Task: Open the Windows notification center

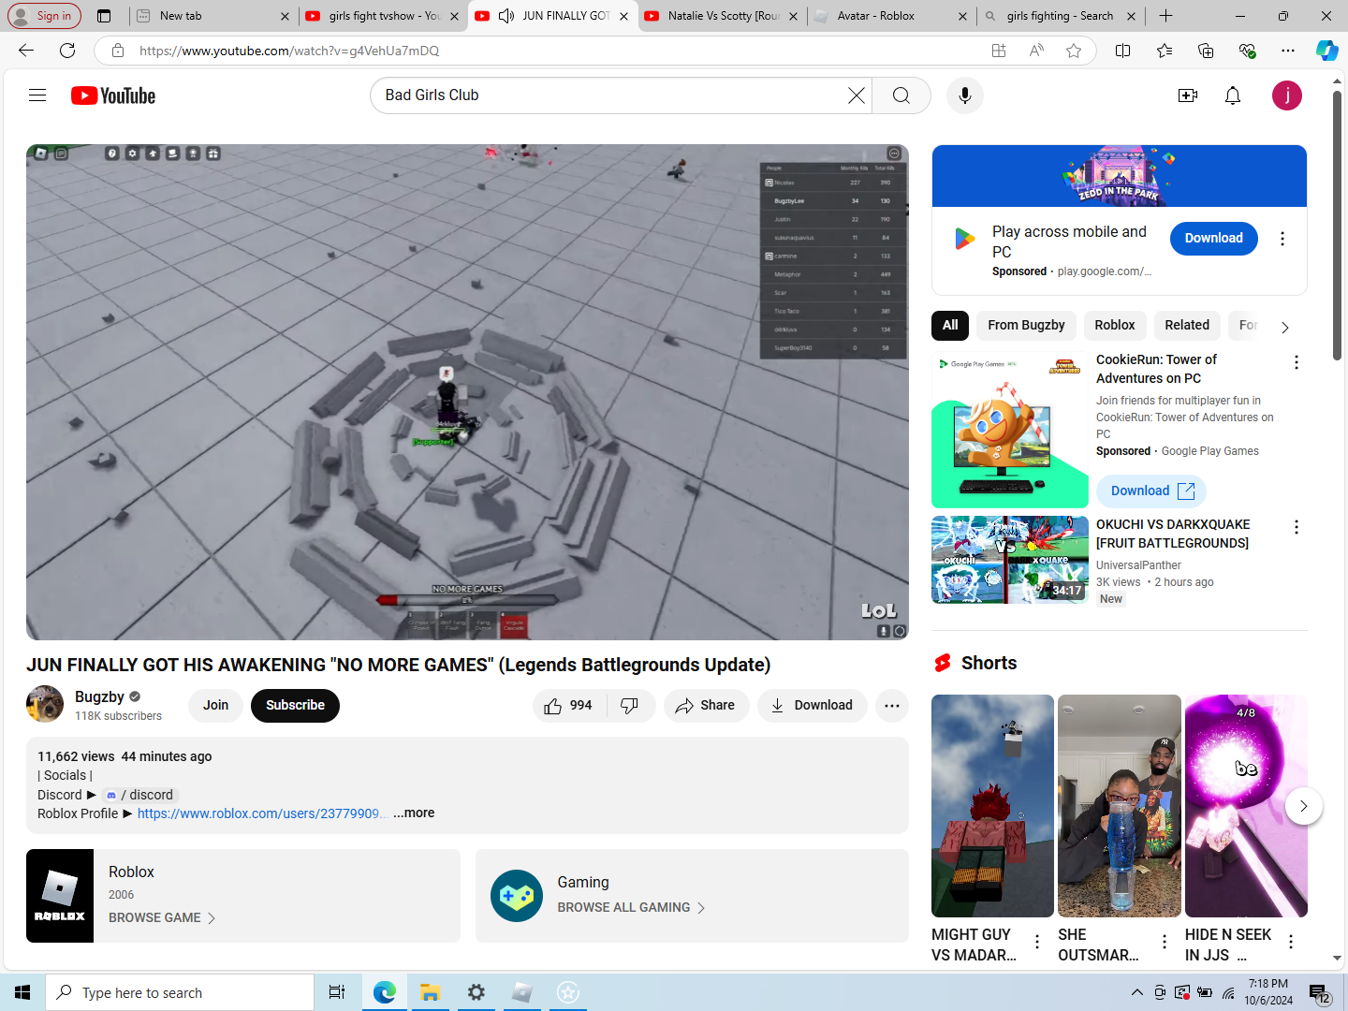Action: (x=1320, y=992)
